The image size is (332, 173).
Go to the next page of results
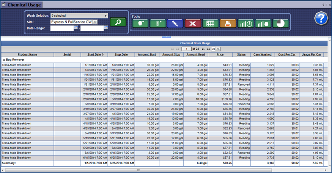click(203, 49)
